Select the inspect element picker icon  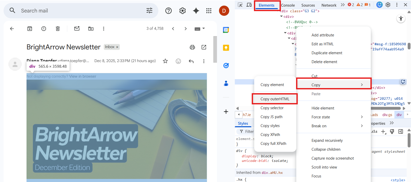coord(240,5)
